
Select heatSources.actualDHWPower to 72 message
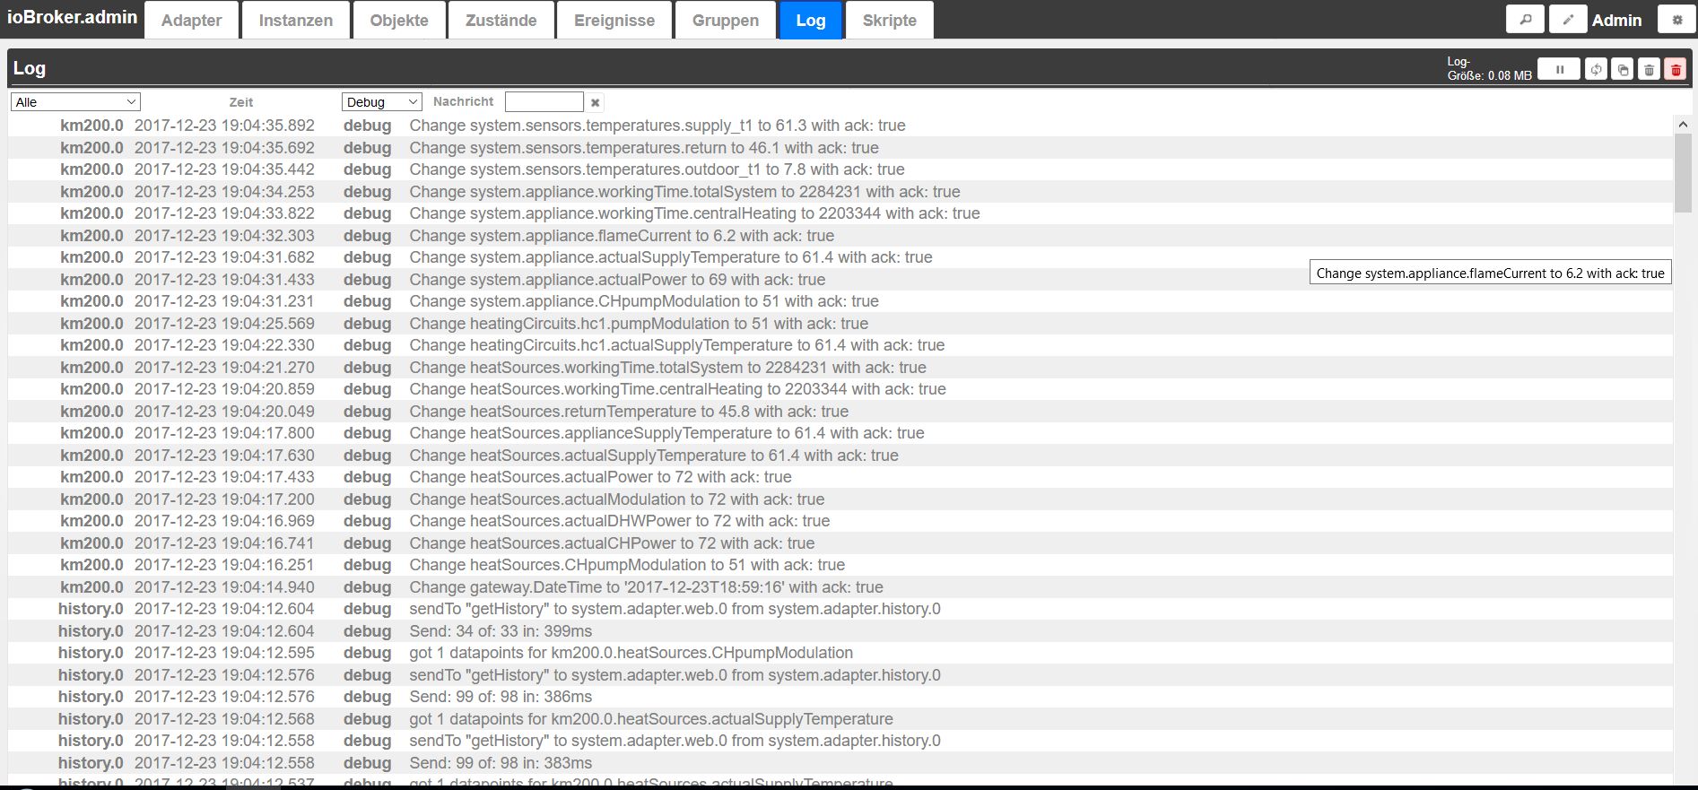(620, 521)
